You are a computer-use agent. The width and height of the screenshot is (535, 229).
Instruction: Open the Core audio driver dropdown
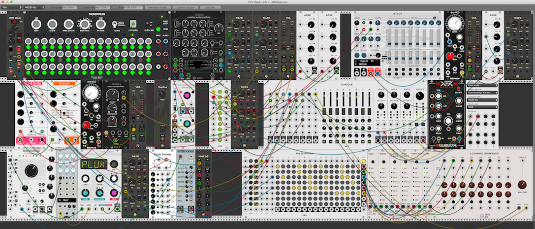click(482, 85)
